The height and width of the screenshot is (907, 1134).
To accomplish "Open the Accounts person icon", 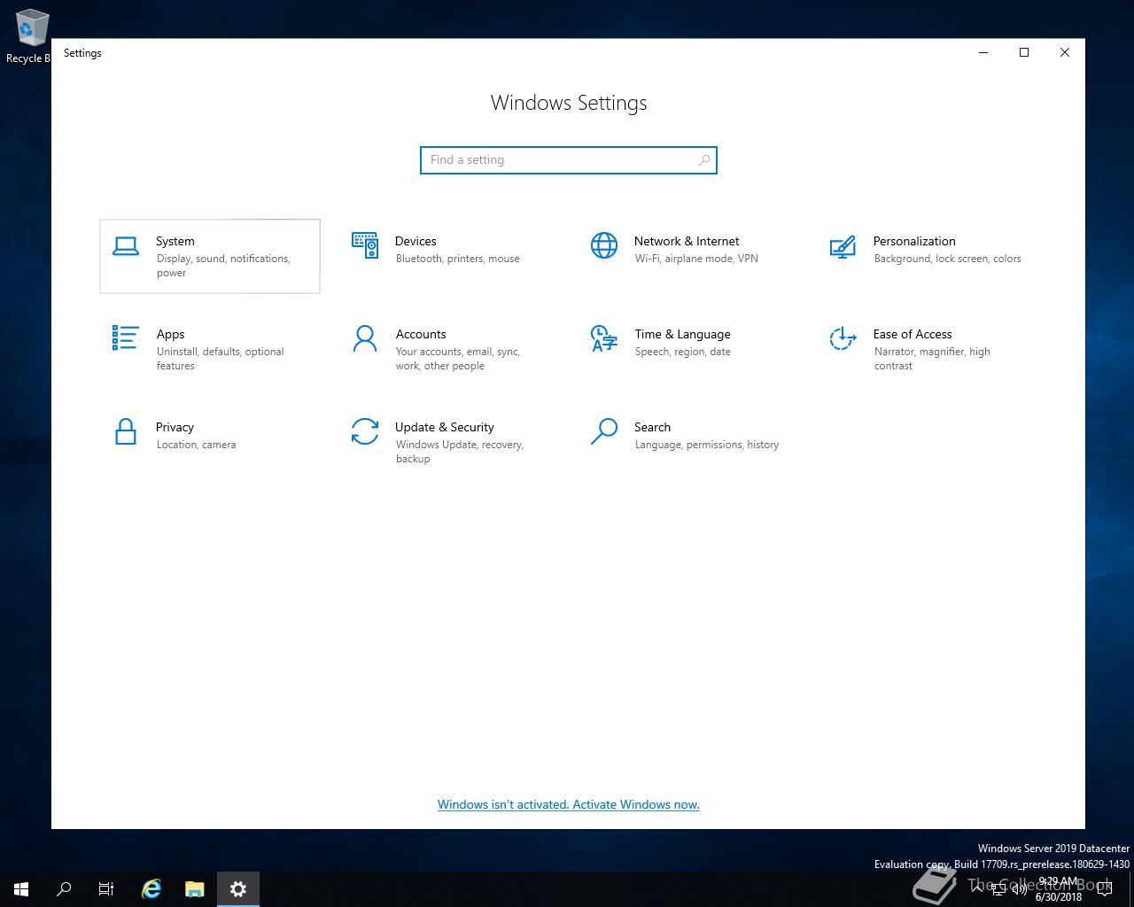I will 365,338.
